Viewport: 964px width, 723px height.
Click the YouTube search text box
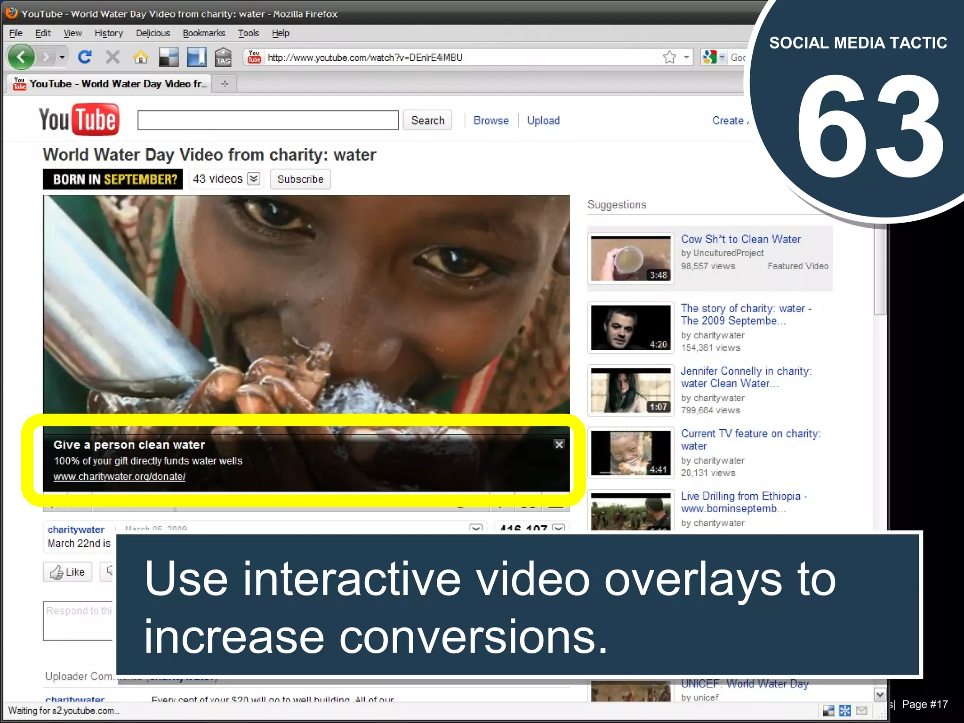(x=268, y=120)
